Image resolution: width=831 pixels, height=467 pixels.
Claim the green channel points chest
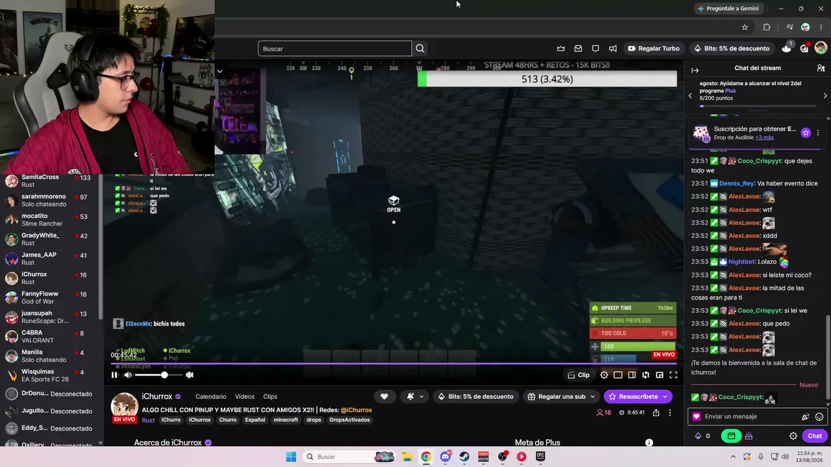coord(731,437)
